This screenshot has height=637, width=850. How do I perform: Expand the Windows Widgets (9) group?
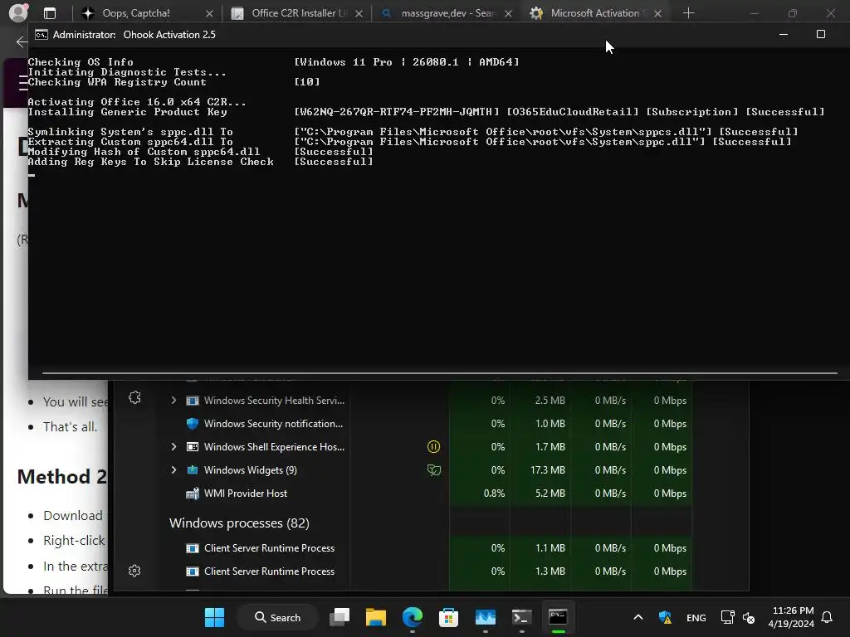click(x=173, y=469)
